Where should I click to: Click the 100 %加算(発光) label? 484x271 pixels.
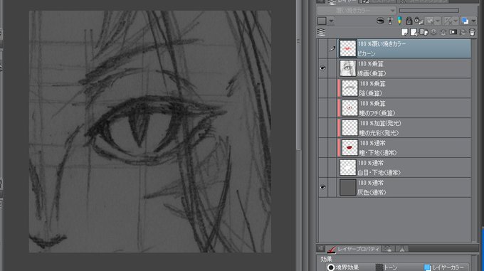click(380, 123)
